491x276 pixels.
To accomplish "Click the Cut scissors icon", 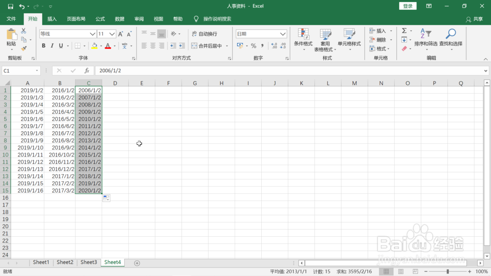I will [x=24, y=31].
